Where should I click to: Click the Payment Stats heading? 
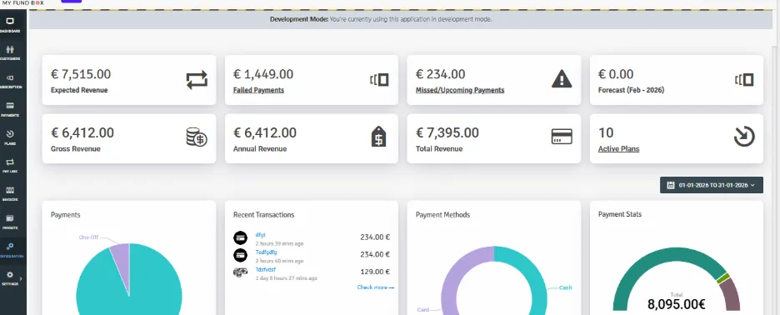point(620,214)
